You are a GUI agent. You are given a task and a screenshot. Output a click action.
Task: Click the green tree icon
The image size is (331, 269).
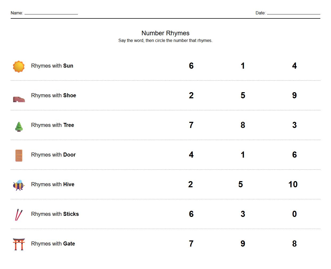coord(19,127)
